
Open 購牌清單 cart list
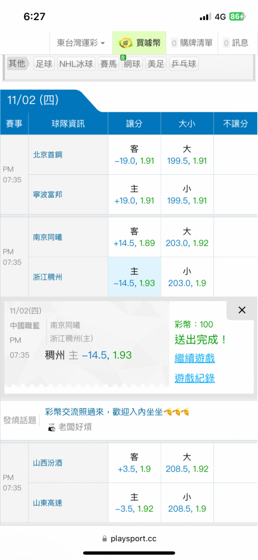tap(192, 43)
